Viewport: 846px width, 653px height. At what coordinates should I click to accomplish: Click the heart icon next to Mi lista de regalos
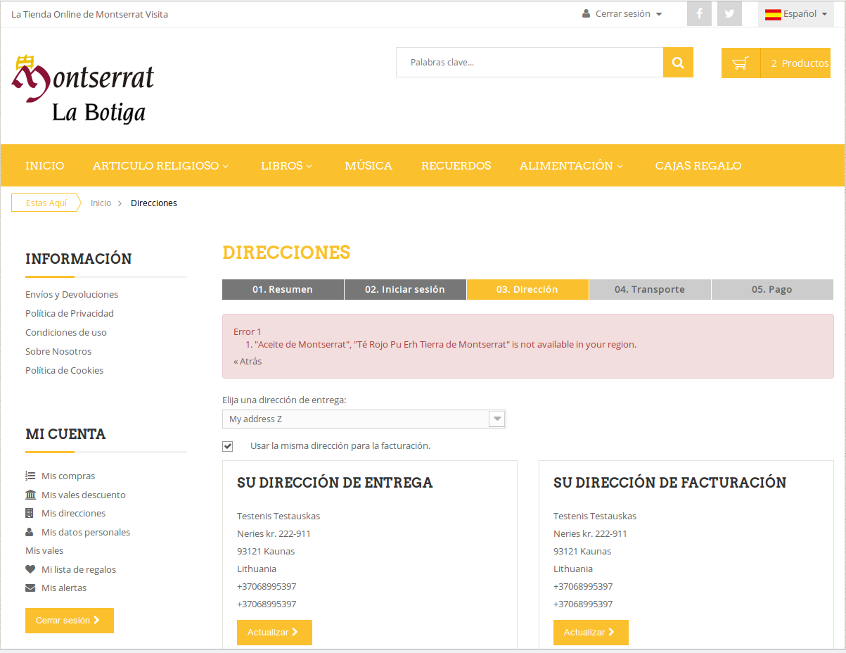click(x=30, y=569)
